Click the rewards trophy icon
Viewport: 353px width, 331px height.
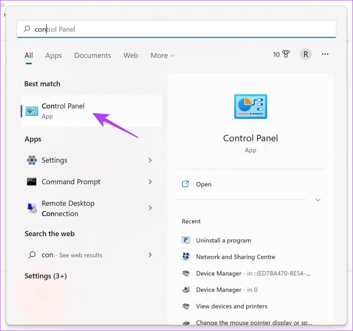point(286,54)
